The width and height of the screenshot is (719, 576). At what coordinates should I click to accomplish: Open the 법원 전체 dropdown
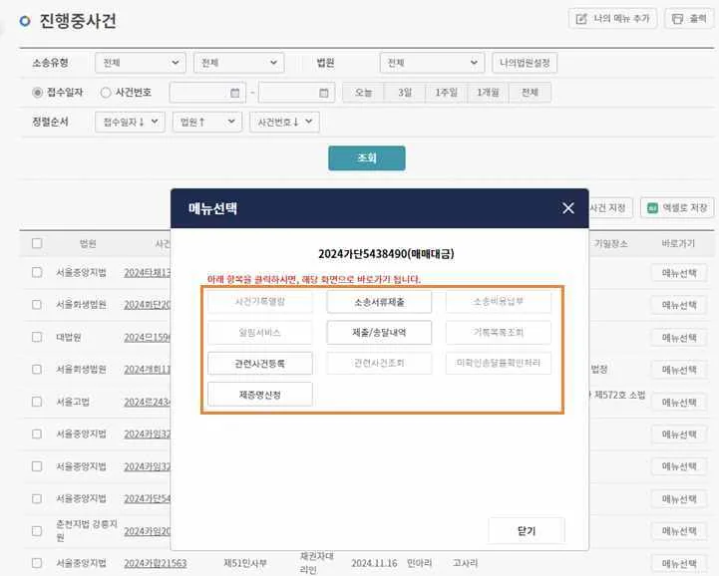tap(432, 63)
